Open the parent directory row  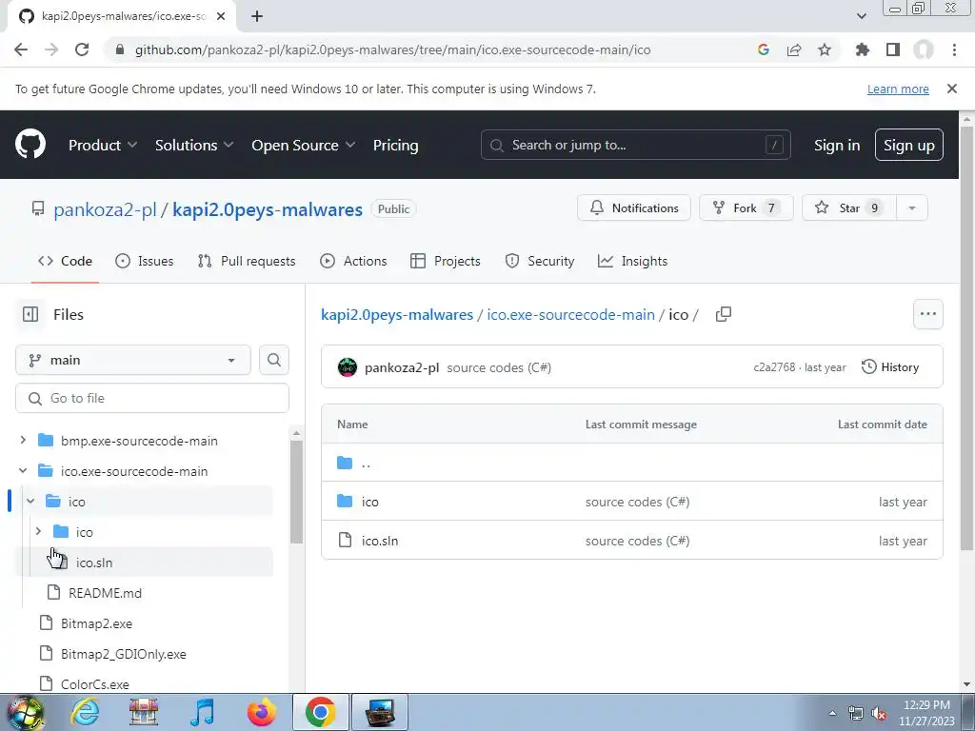tap(632, 463)
